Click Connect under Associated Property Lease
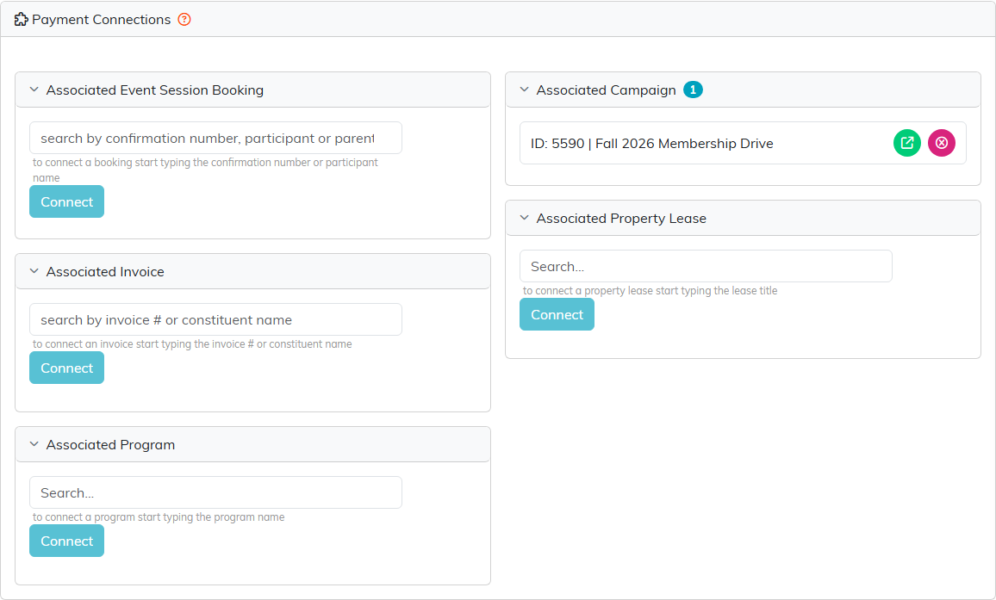 (x=557, y=315)
